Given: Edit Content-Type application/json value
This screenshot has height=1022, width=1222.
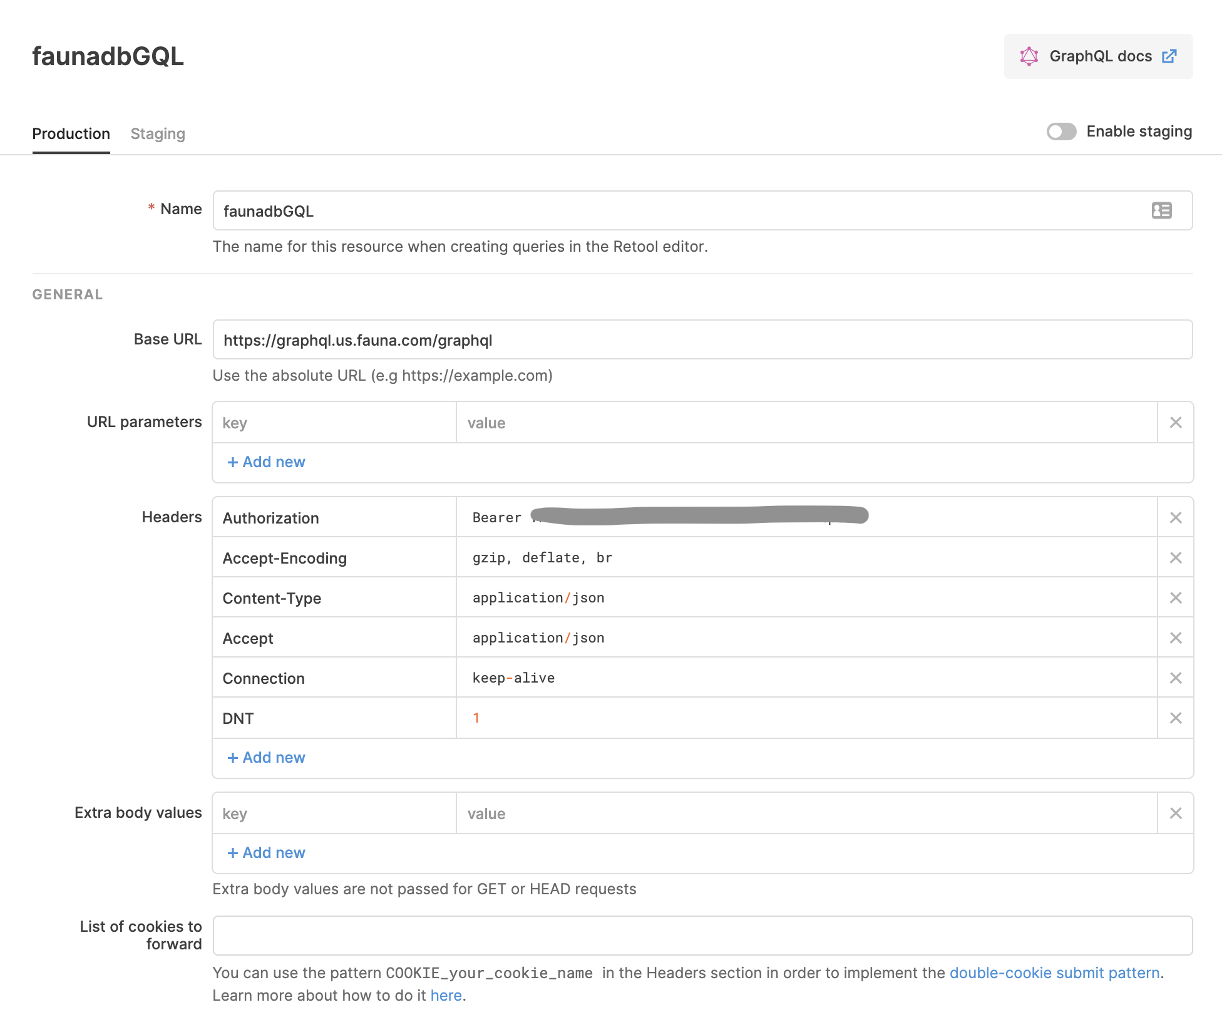Looking at the screenshot, I should (807, 598).
